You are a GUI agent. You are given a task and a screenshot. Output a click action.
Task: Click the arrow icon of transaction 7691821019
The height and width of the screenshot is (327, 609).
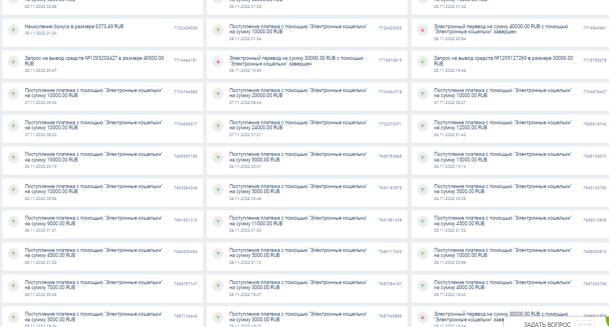(14, 221)
